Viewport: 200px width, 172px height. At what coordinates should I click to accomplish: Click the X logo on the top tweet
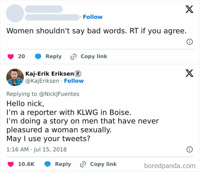point(189,9)
